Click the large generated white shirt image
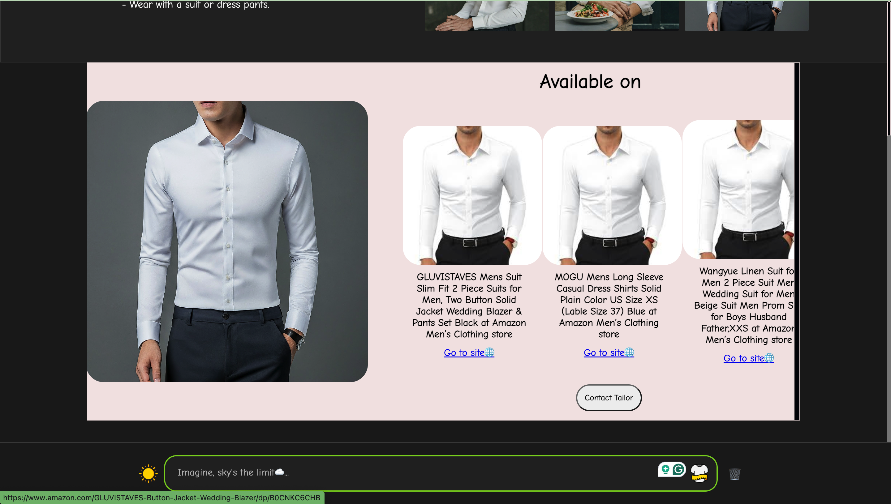The image size is (891, 504). click(227, 241)
